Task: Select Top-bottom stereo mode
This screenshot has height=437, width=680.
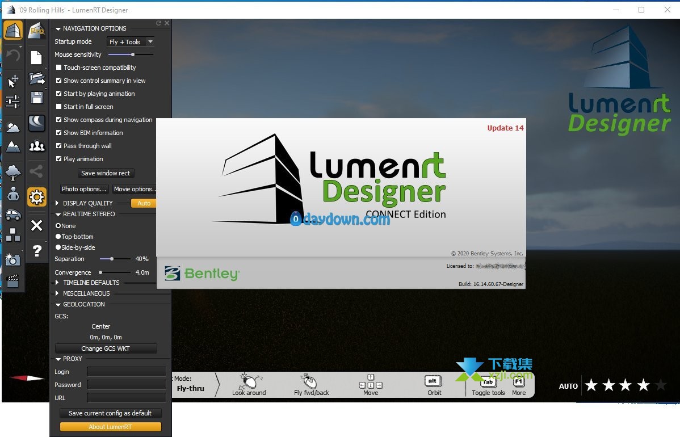Action: (x=58, y=237)
